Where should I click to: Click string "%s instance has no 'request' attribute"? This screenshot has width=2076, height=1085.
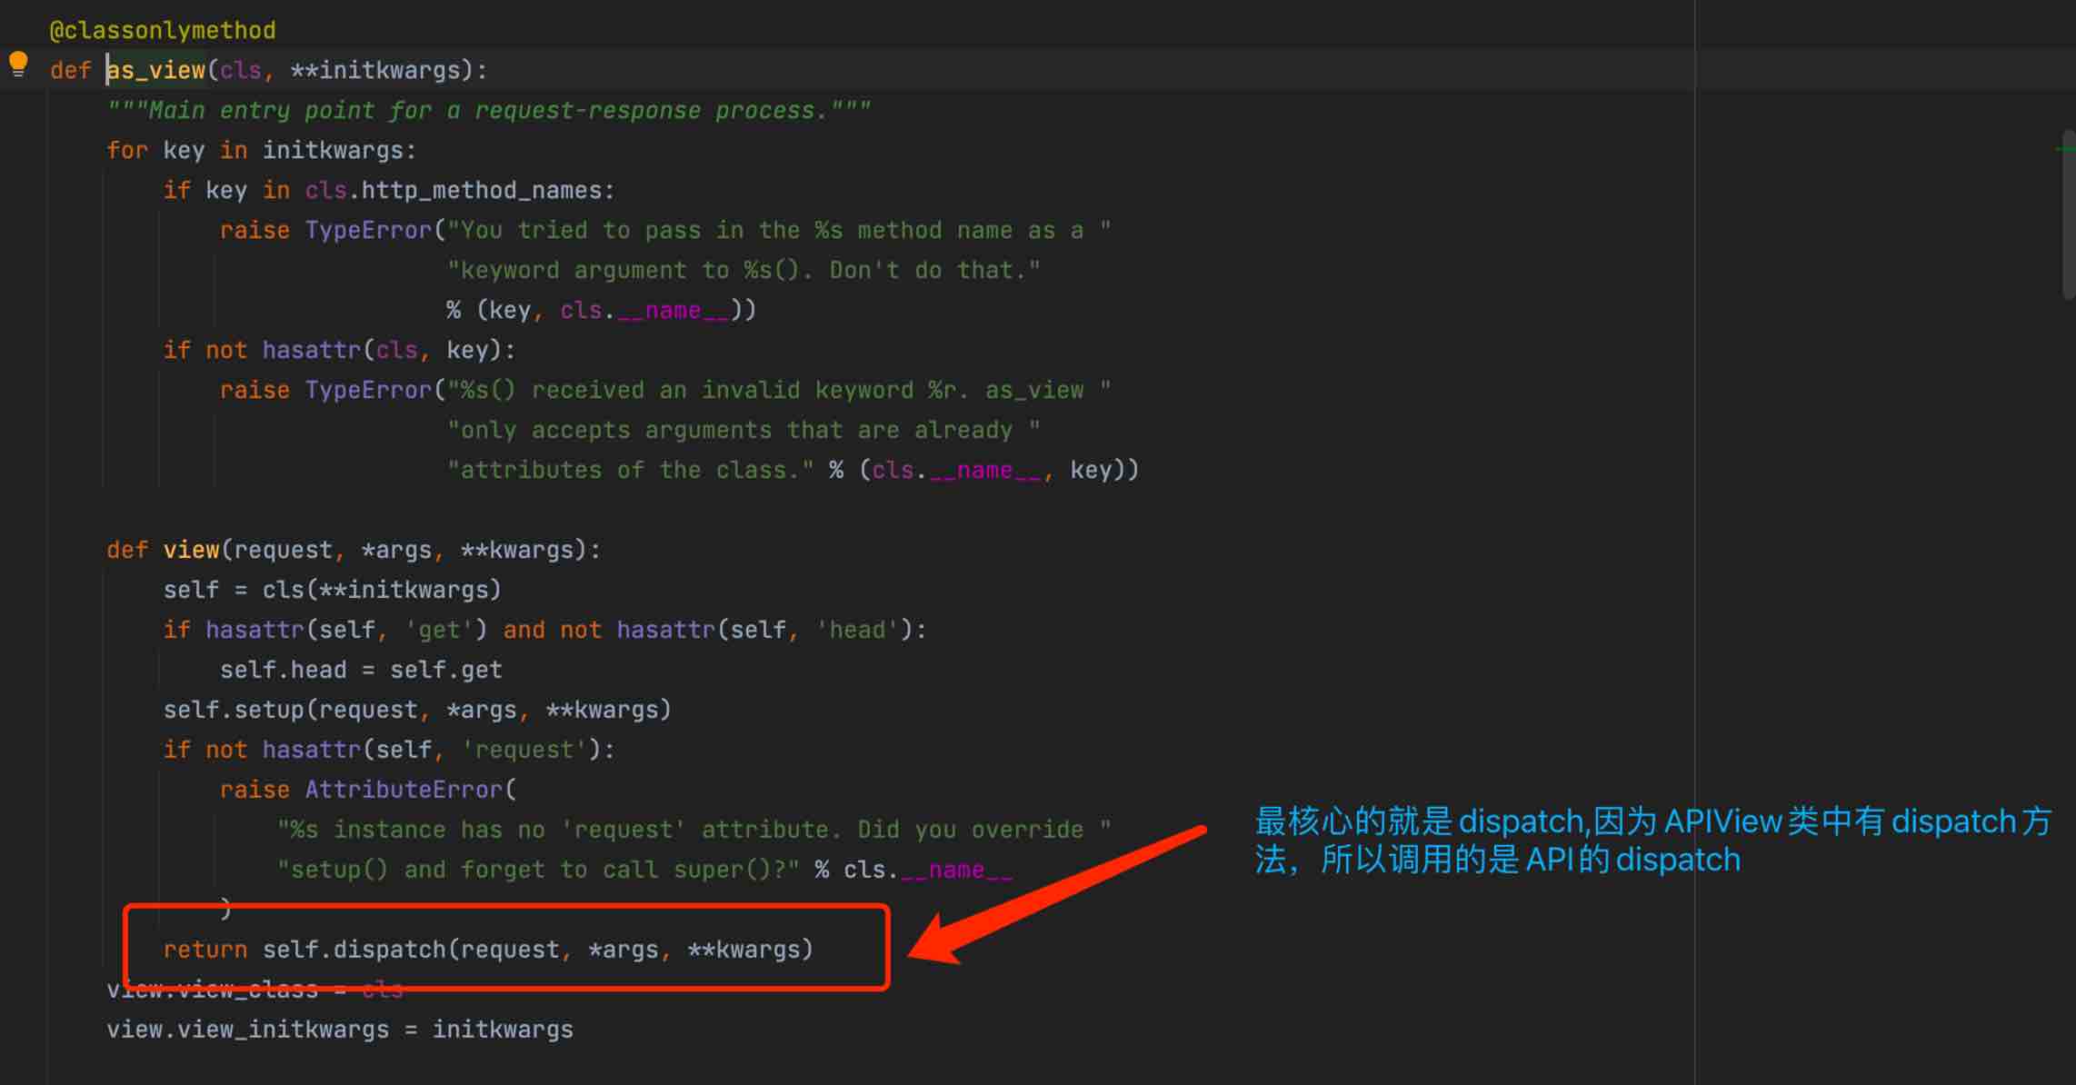pyautogui.click(x=694, y=830)
